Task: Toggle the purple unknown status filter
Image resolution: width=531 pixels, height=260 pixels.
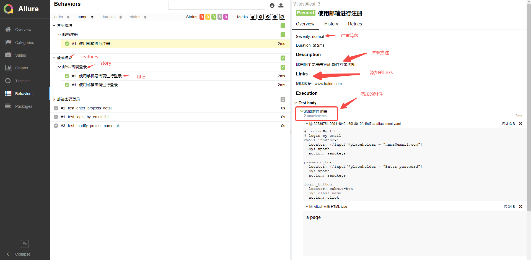Action: click(x=226, y=17)
